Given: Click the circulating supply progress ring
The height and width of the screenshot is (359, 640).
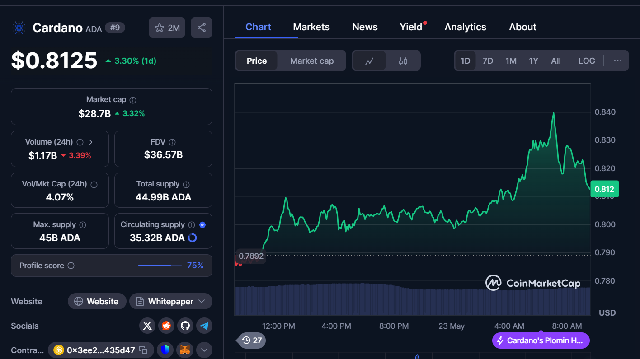Looking at the screenshot, I should (x=192, y=238).
